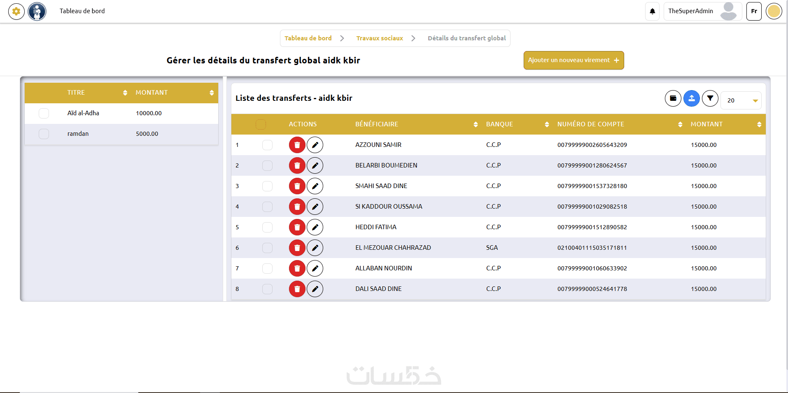The width and height of the screenshot is (788, 393).
Task: Select the Aïd al-Adha title cell
Action: click(83, 113)
